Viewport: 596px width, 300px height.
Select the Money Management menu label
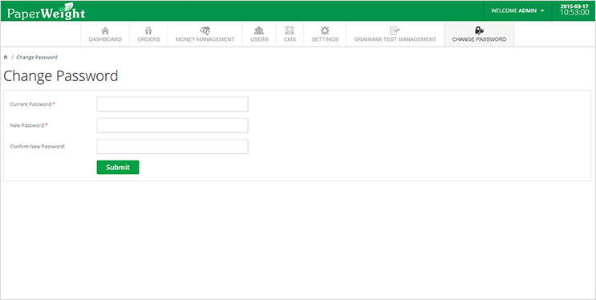205,39
